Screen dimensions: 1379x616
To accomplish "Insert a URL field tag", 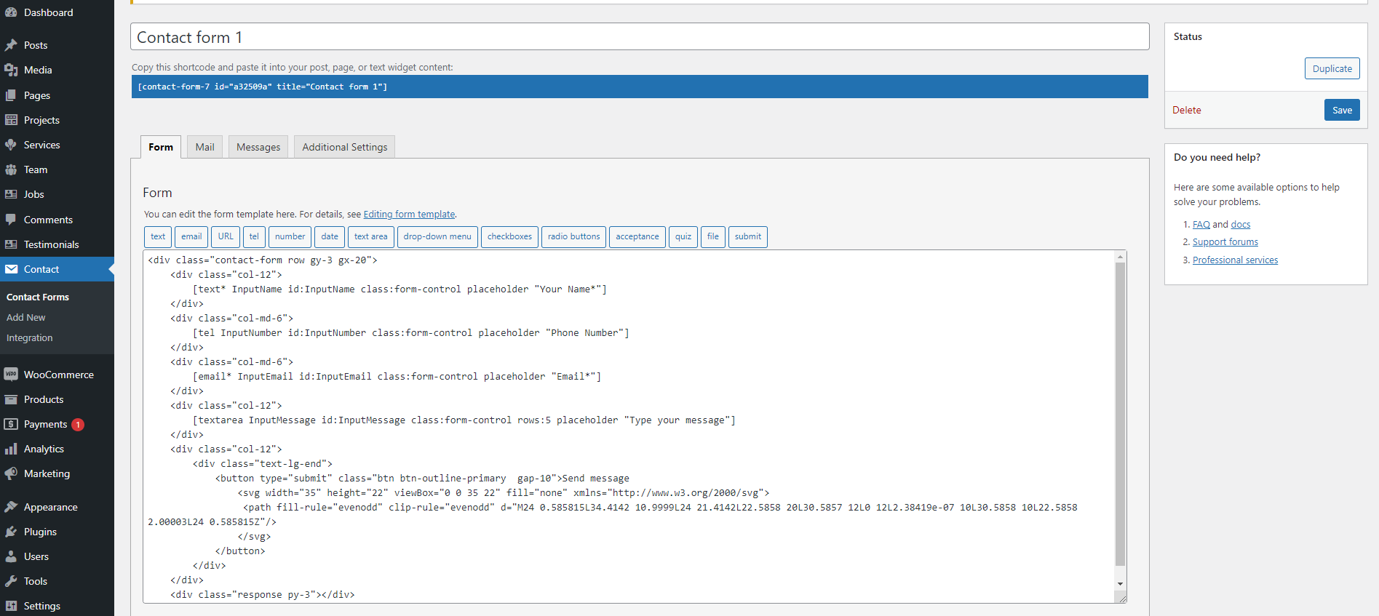I will (226, 237).
